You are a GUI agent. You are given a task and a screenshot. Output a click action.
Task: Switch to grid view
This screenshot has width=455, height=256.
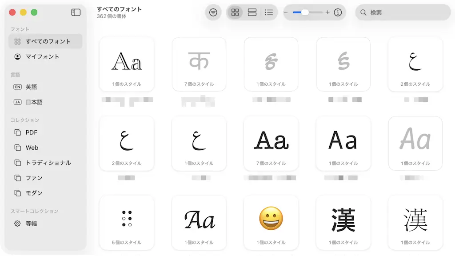click(x=235, y=12)
